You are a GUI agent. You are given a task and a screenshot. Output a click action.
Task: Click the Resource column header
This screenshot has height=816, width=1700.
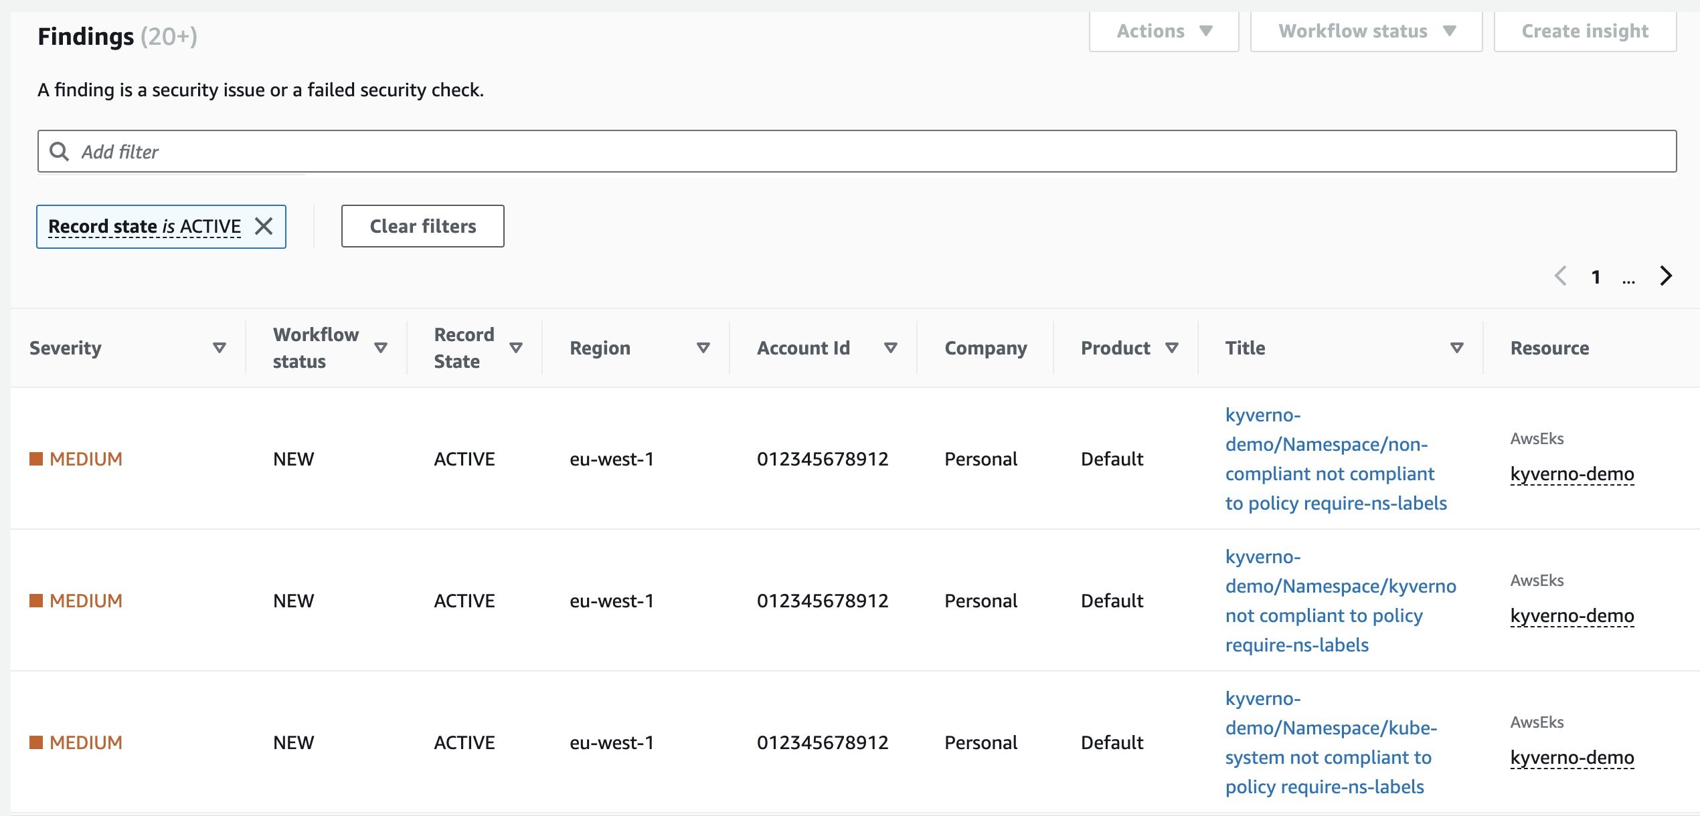1549,348
